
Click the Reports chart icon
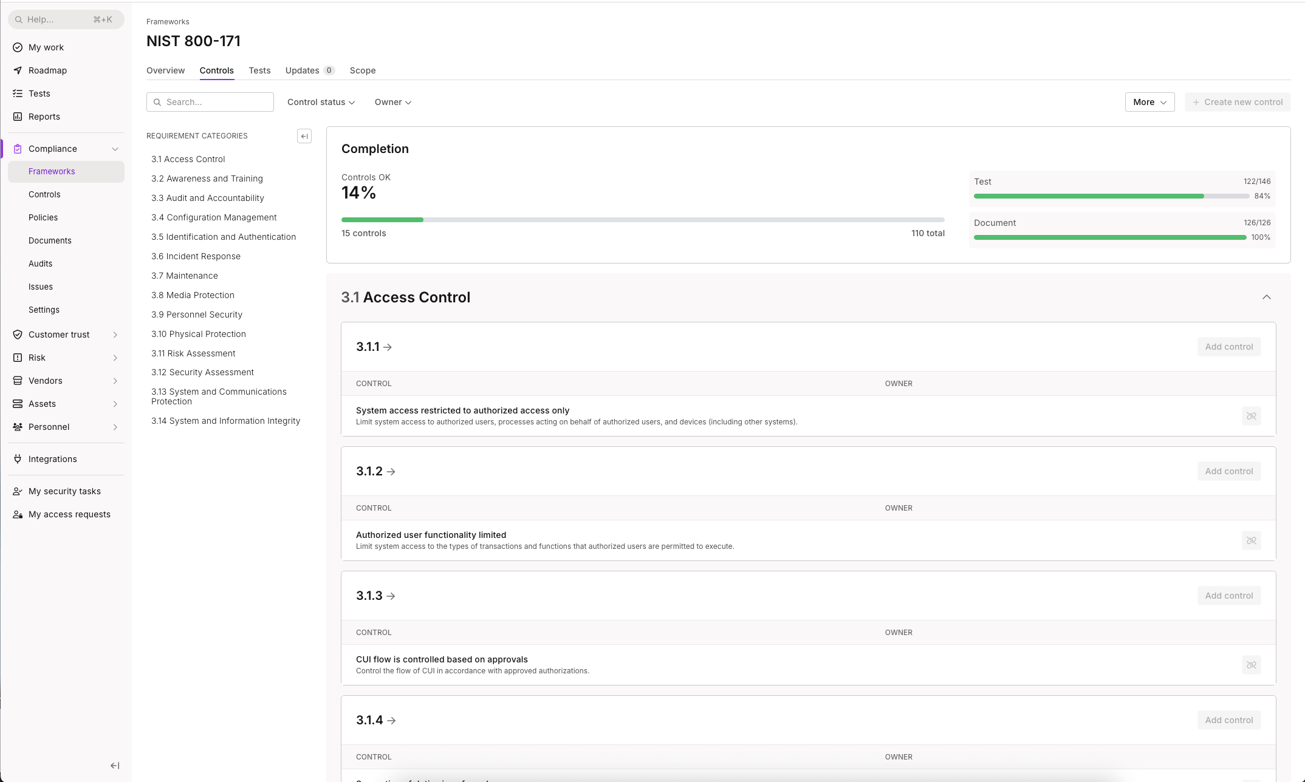point(18,117)
